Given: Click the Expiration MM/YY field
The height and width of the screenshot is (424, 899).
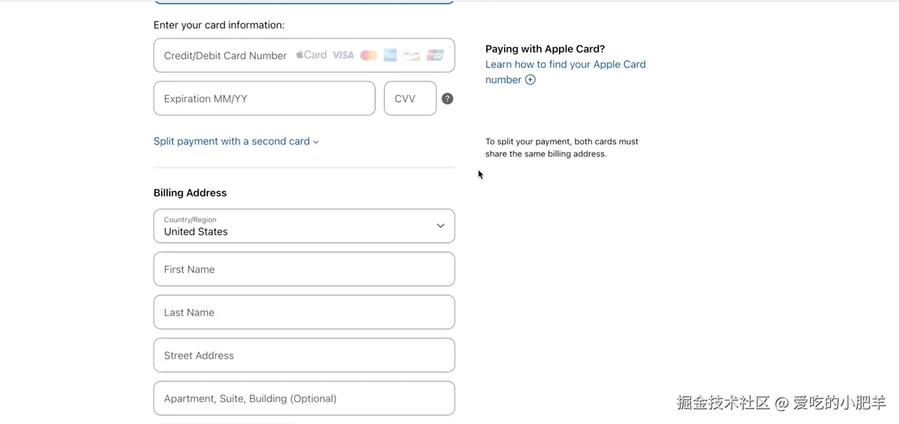Looking at the screenshot, I should click(x=264, y=99).
